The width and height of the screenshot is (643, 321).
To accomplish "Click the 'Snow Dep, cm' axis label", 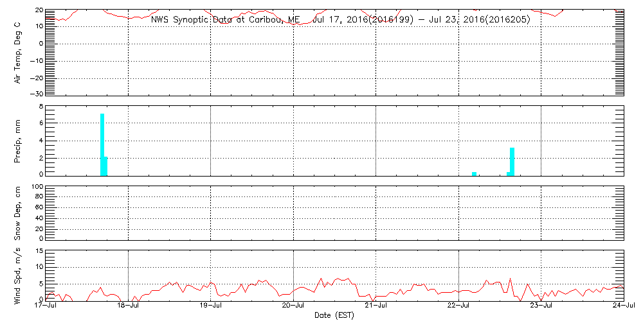I will click(17, 213).
